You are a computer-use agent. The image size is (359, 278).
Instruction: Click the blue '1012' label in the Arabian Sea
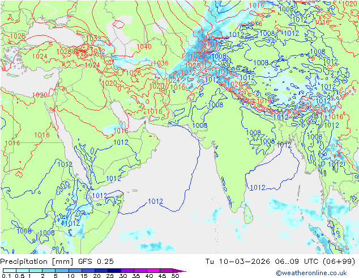tap(156, 201)
